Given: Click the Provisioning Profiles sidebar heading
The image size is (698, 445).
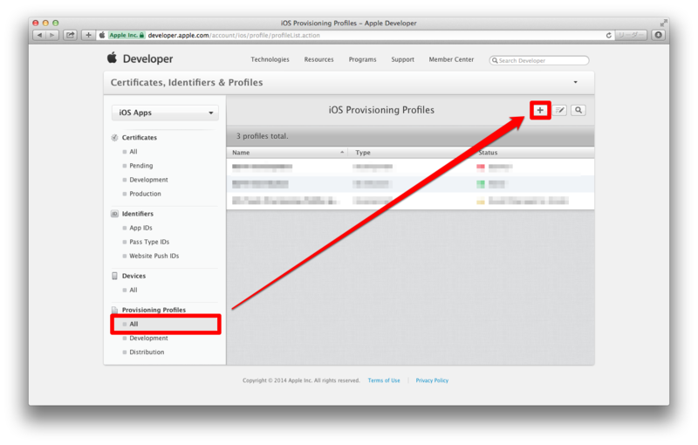Looking at the screenshot, I should click(154, 310).
